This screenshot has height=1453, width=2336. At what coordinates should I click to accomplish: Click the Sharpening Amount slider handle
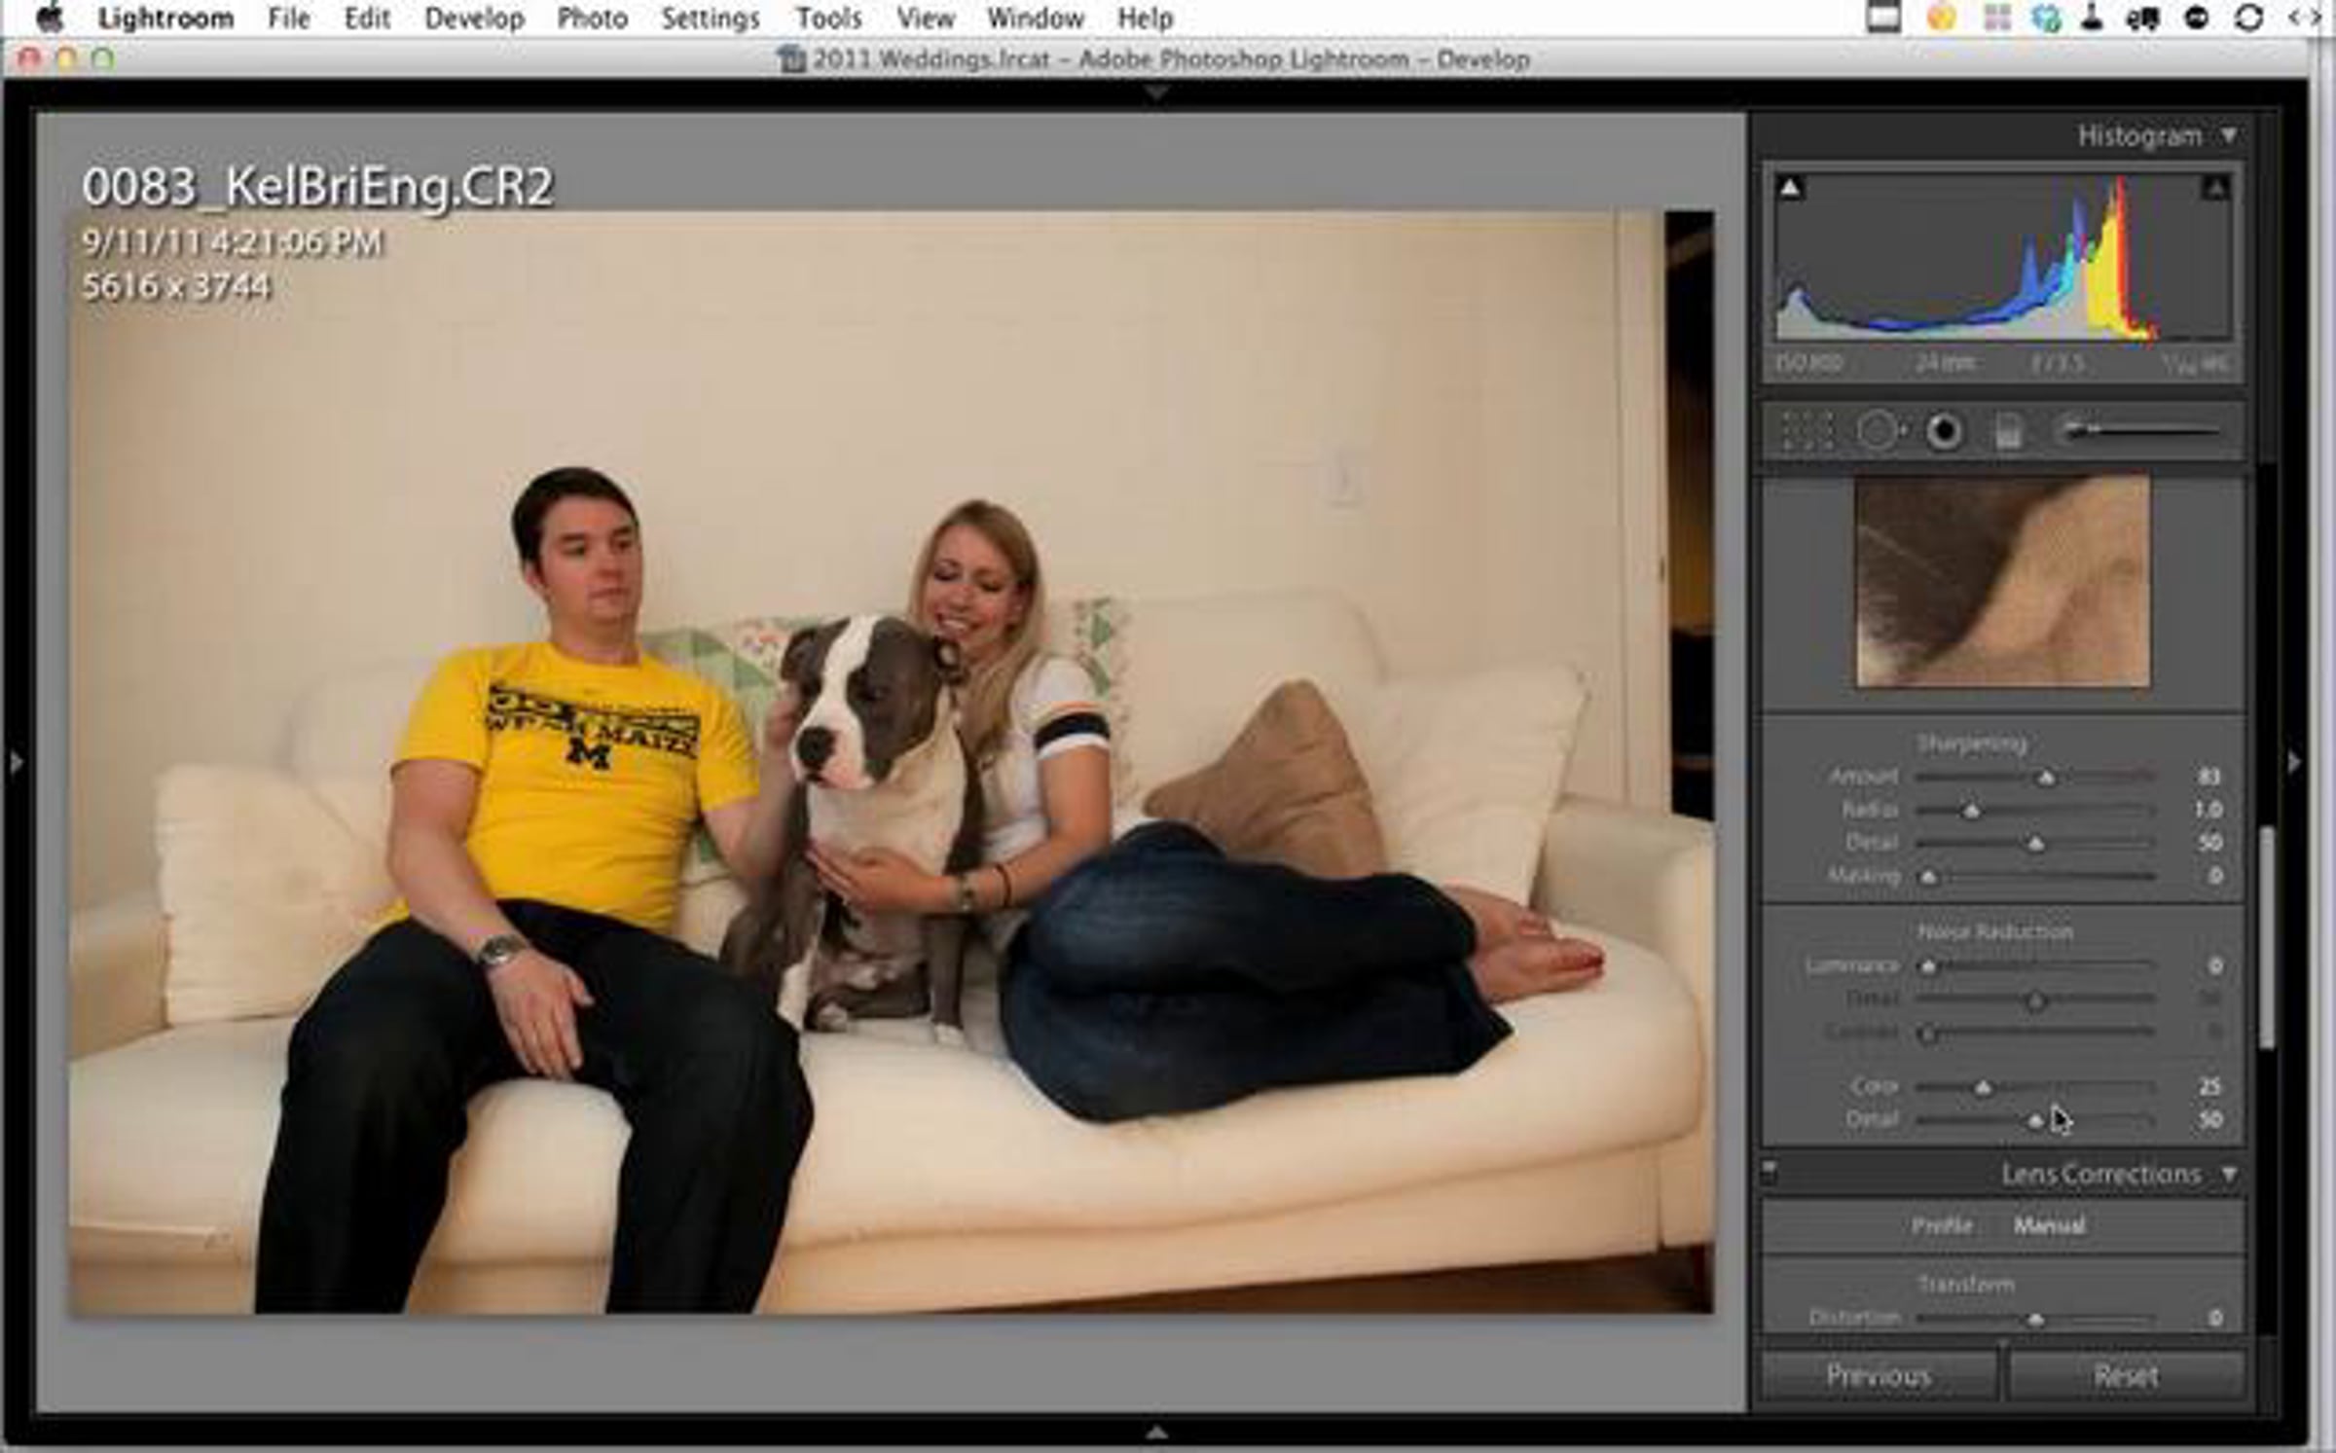[x=2046, y=778]
